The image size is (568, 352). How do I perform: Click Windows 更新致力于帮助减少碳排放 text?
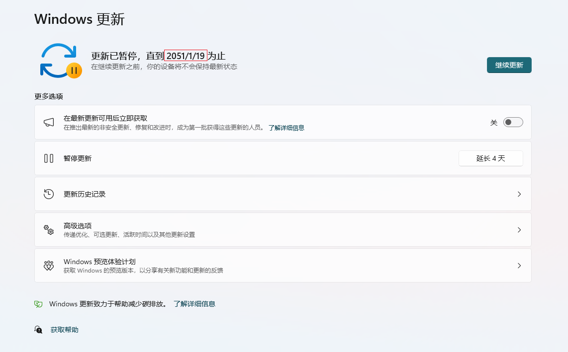click(x=108, y=304)
